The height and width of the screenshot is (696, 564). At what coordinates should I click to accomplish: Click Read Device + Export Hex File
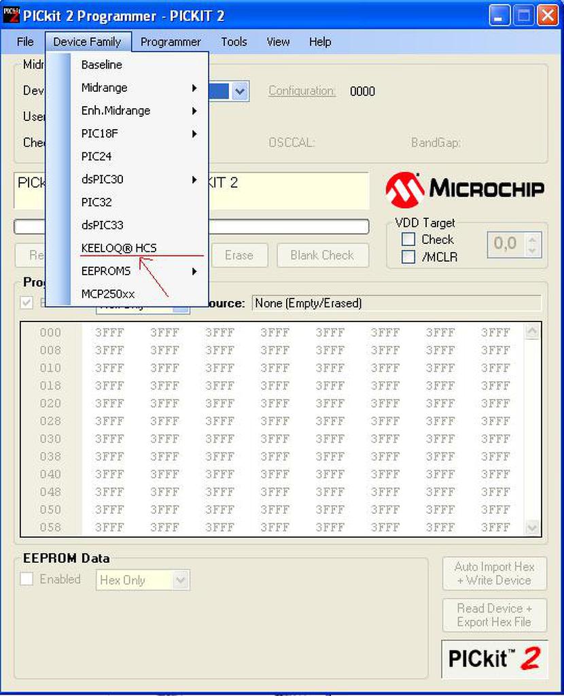coord(494,615)
